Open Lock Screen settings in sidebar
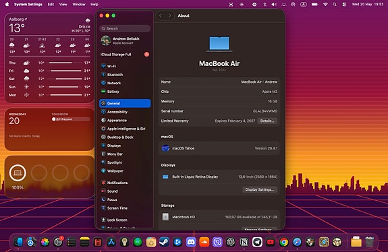 point(125,220)
